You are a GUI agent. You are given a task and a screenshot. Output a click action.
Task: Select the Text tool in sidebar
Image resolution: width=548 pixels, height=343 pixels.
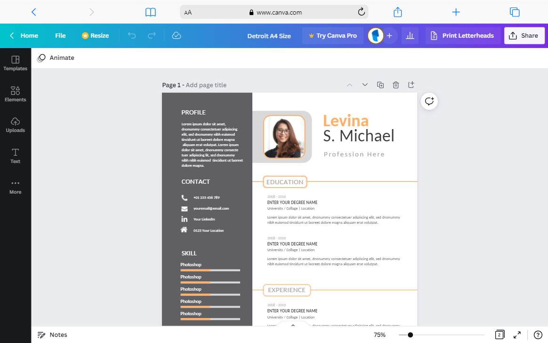point(16,156)
